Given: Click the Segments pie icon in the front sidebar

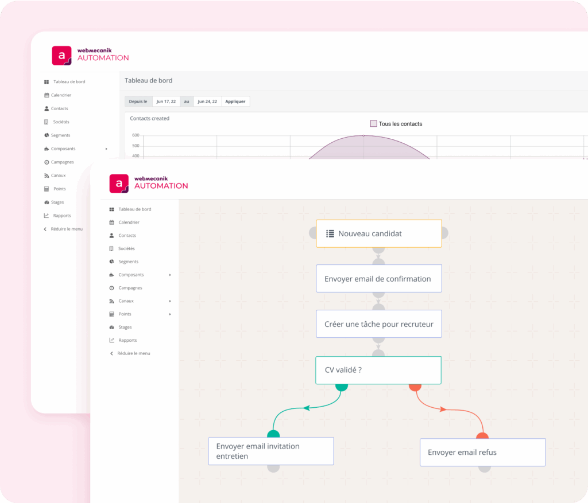Looking at the screenshot, I should pyautogui.click(x=111, y=262).
